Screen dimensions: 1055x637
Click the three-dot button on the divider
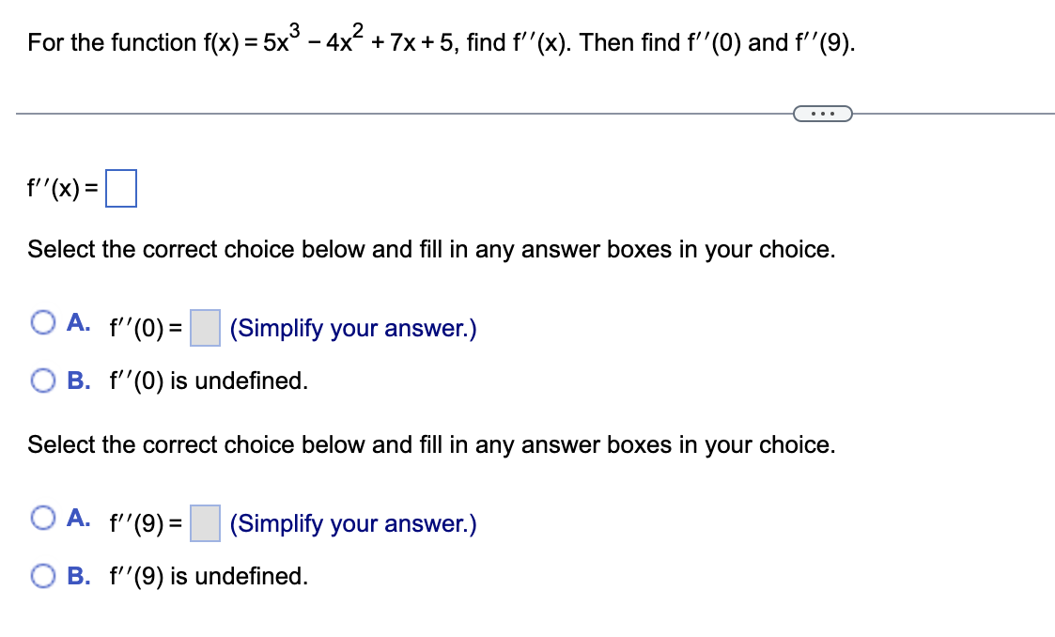click(823, 113)
